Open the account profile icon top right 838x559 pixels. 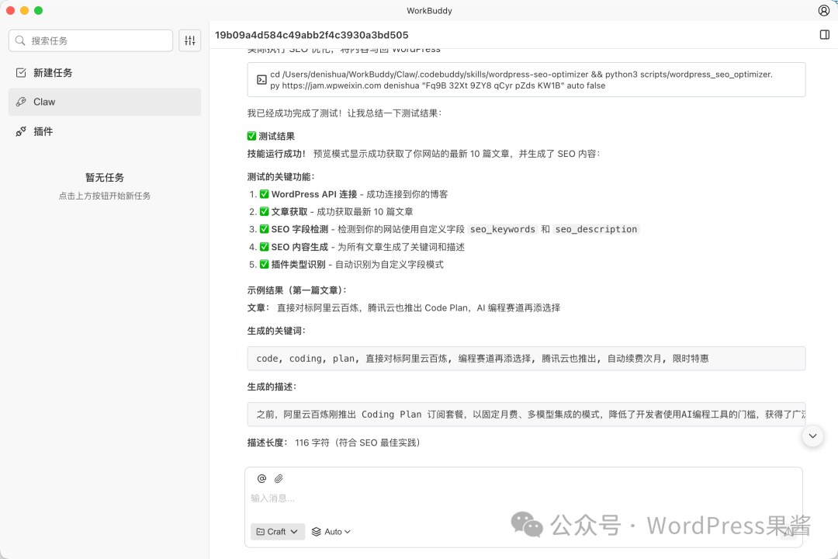point(824,10)
